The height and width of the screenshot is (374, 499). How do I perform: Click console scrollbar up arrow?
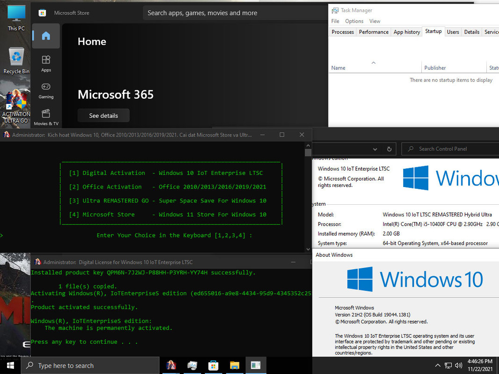308,145
